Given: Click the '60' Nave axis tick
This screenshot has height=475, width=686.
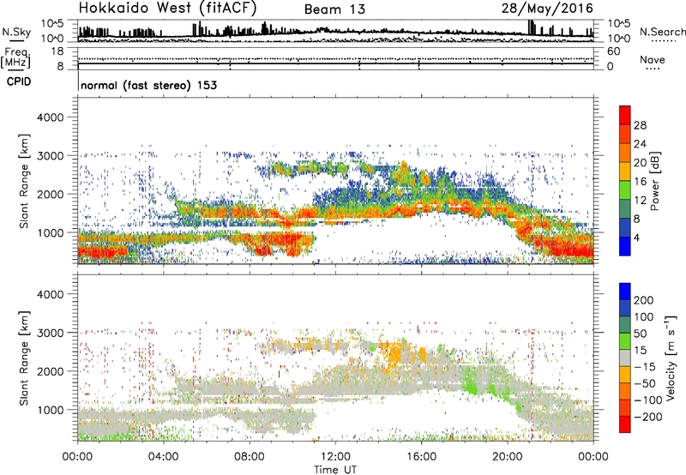Looking at the screenshot, I should click(x=613, y=51).
